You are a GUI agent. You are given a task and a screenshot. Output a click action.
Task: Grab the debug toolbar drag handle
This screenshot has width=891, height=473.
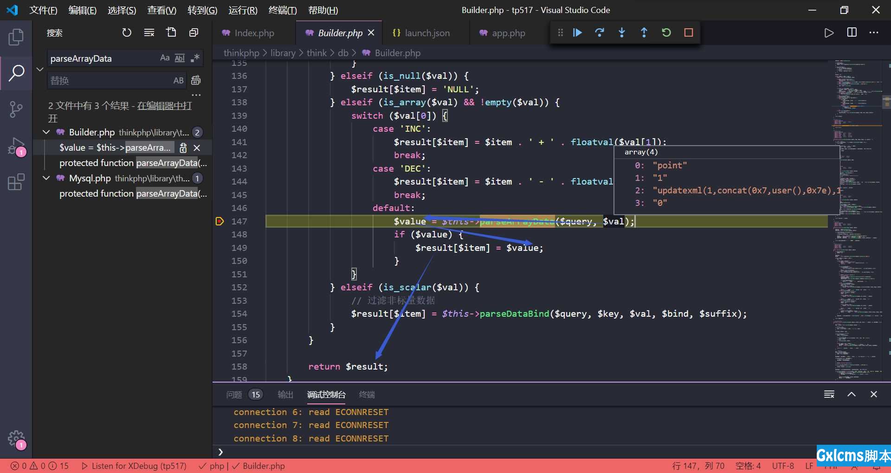(x=560, y=32)
